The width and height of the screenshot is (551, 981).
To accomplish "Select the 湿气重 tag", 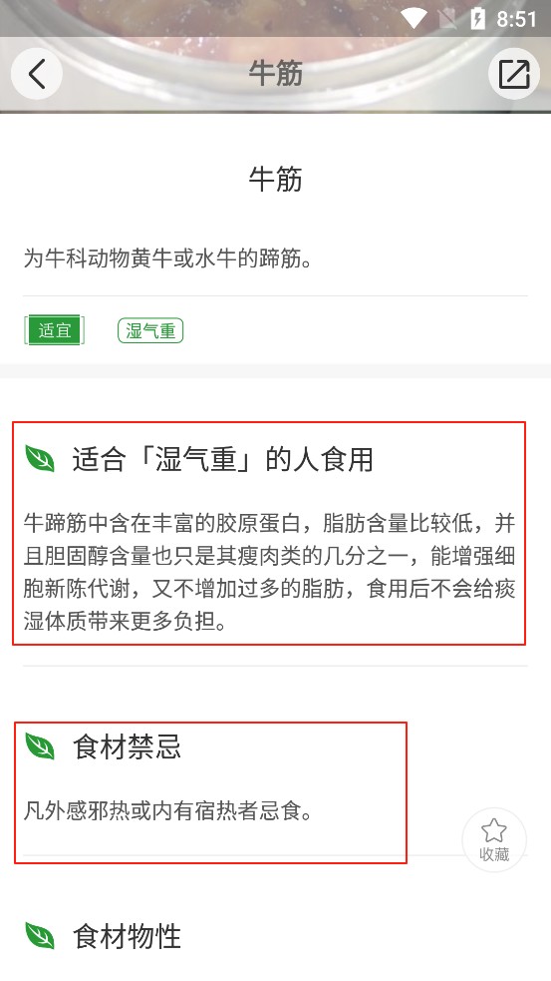I will (x=150, y=330).
